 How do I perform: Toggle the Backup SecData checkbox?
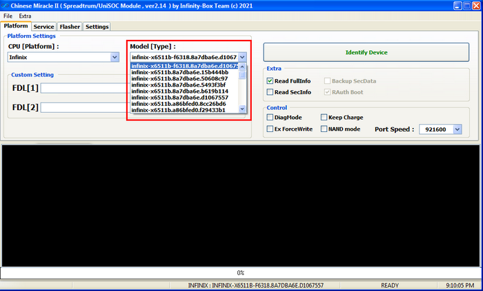(328, 81)
